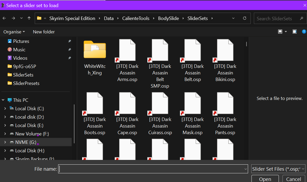Expand New Volume (F:)
This screenshot has height=182, width=307.
point(5,134)
